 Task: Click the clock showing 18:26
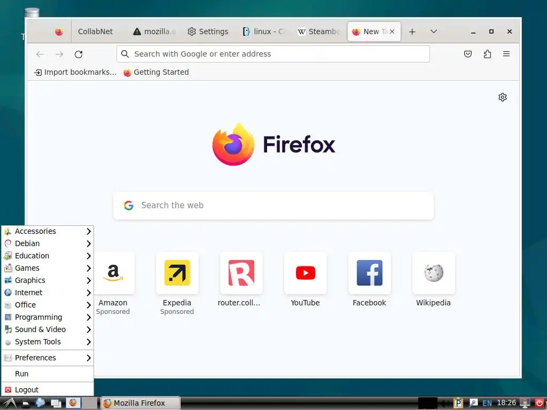tap(506, 403)
